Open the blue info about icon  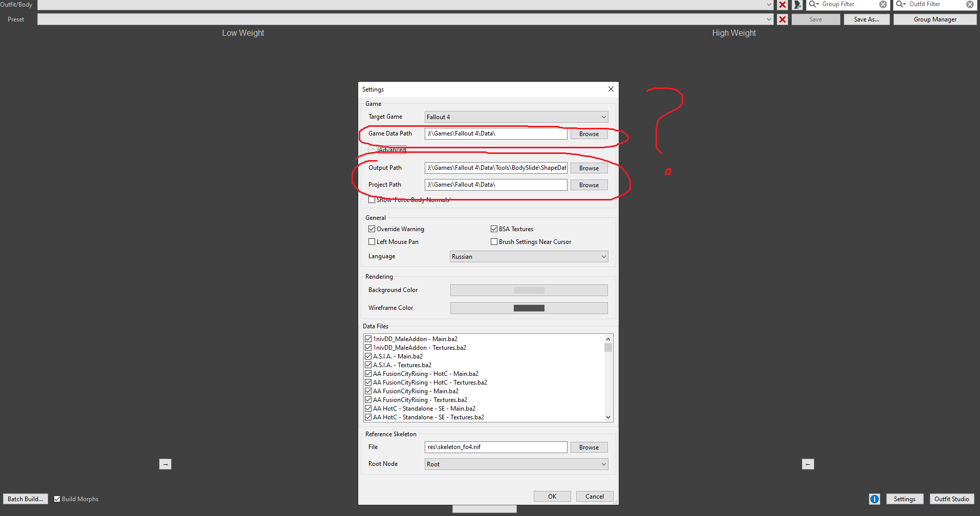[874, 499]
